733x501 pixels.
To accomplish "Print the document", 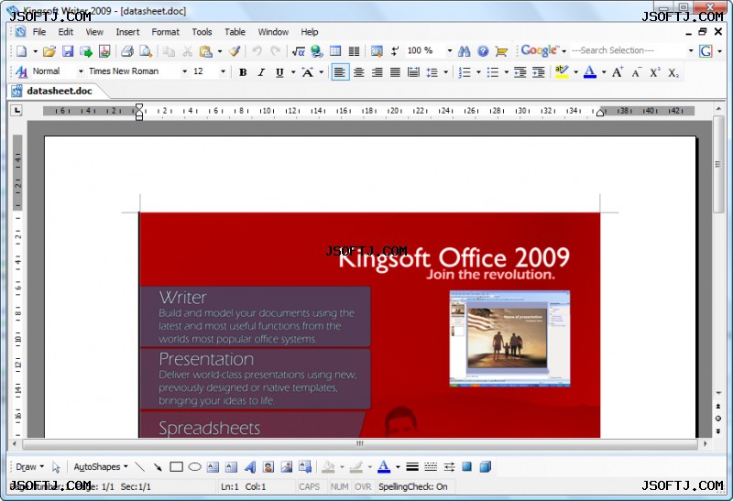I will (127, 51).
